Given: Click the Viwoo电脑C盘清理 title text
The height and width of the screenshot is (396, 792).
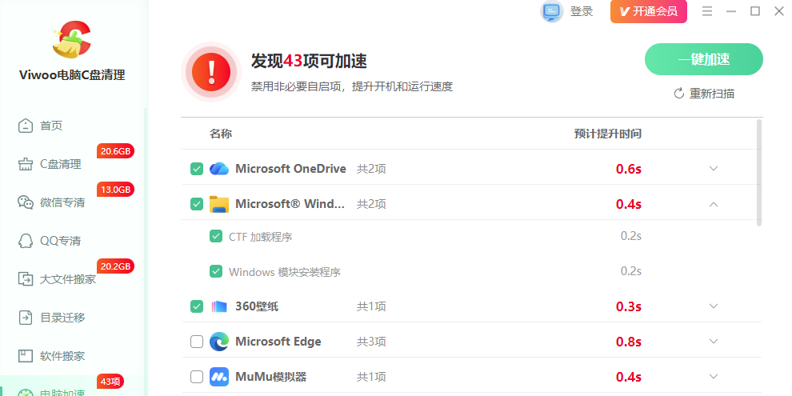Looking at the screenshot, I should 72,75.
